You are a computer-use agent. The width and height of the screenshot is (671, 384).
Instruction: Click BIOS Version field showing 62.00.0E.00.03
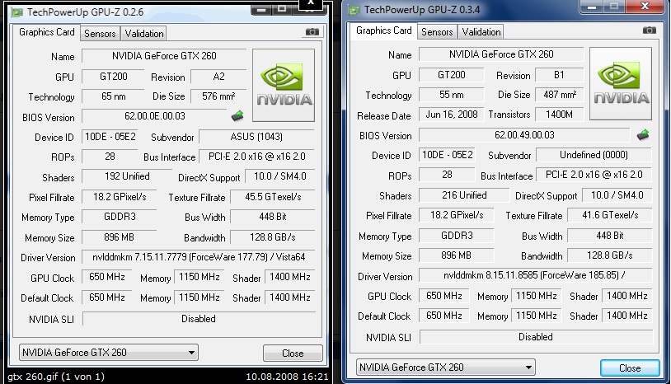point(154,116)
